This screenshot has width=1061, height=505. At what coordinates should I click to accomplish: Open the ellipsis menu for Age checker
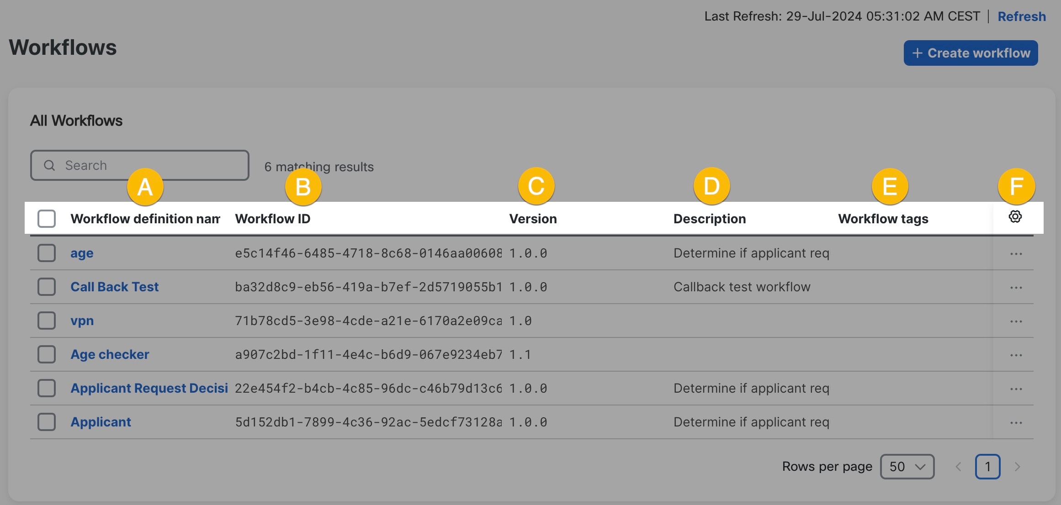pyautogui.click(x=1015, y=354)
